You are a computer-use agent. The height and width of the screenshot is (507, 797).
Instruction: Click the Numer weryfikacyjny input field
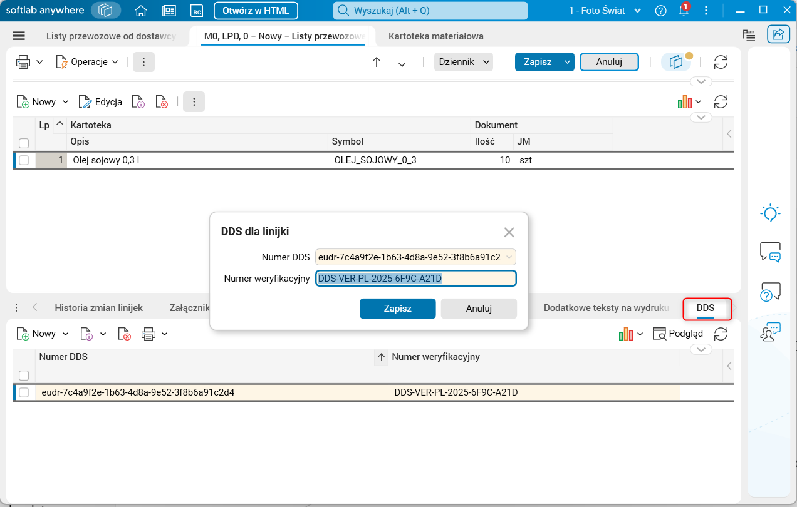coord(416,279)
